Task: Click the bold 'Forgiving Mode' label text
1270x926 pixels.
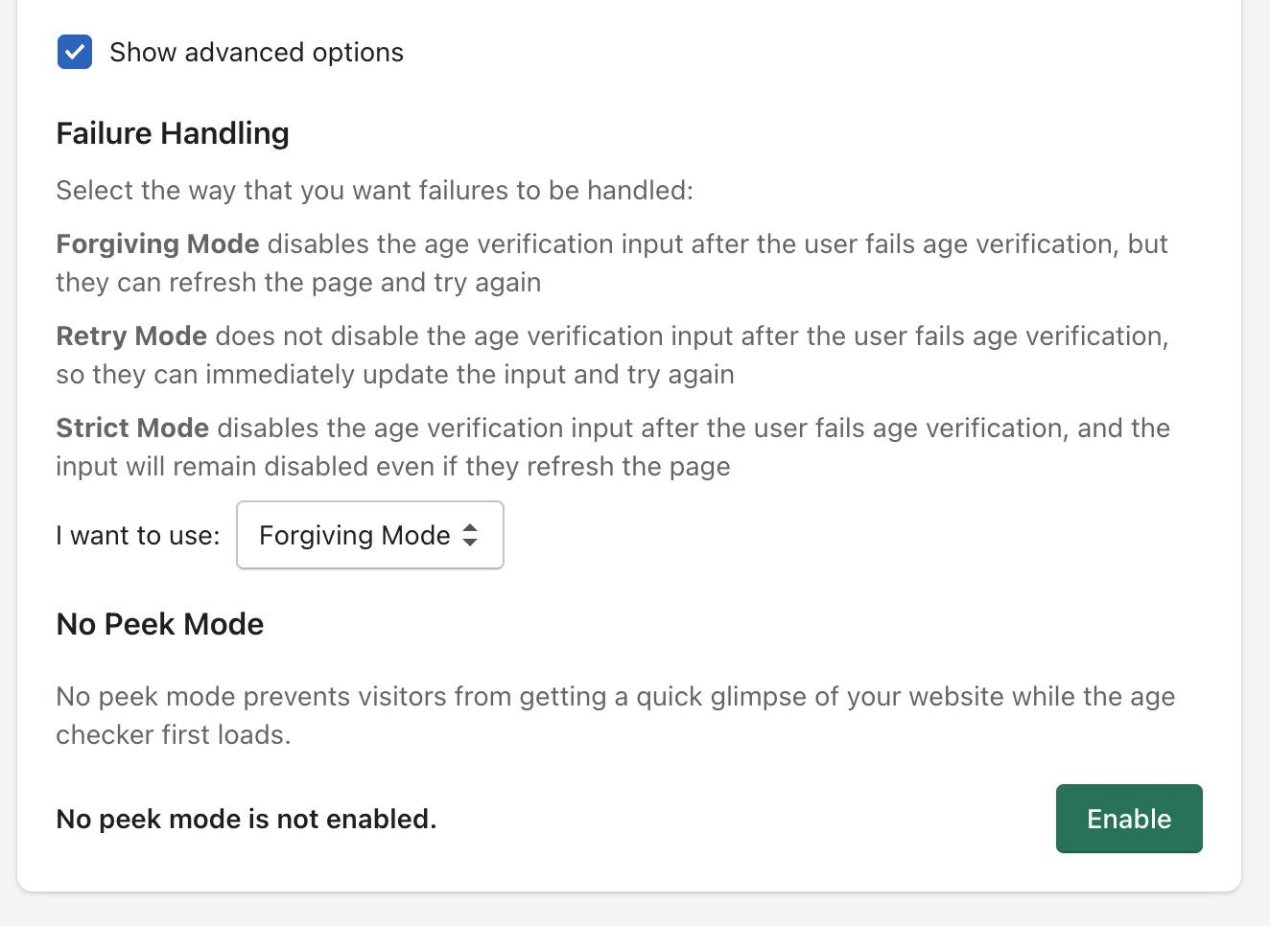Action: click(156, 243)
